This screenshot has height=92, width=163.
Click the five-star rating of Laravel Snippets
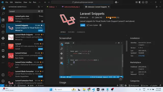pos(112,17)
